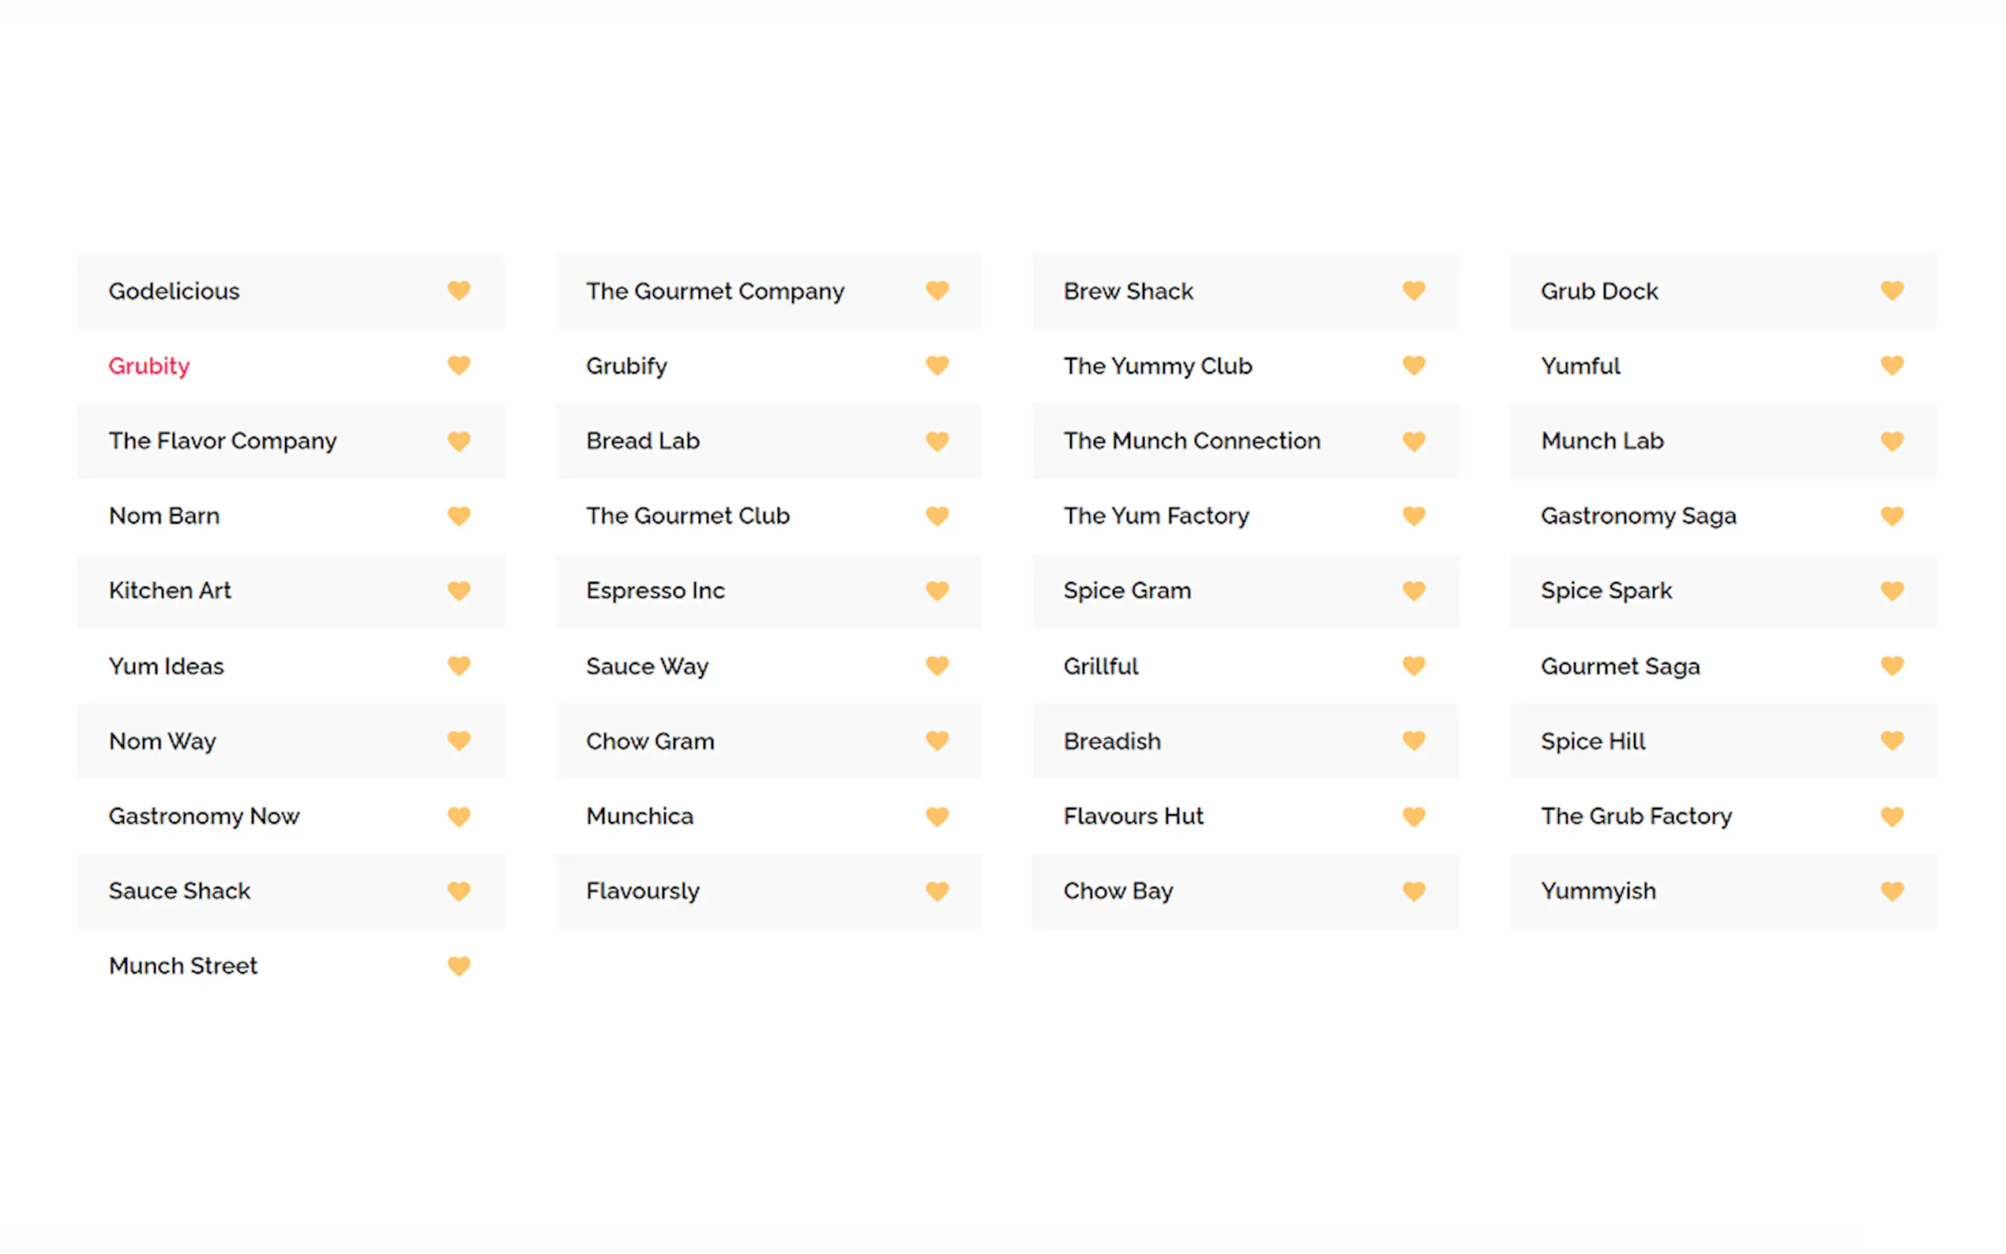2006x1254 pixels.
Task: Click the Nom Barn name
Action: (x=164, y=516)
